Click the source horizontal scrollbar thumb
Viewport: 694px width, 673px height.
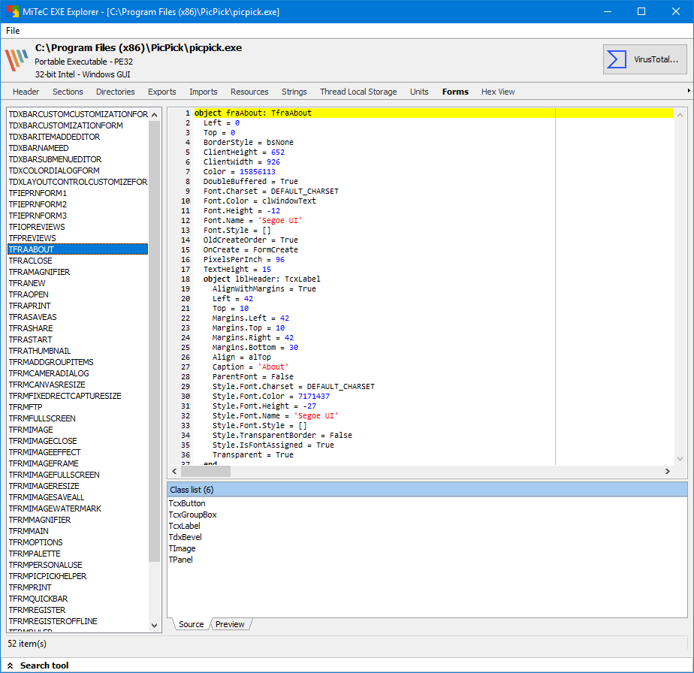click(206, 472)
